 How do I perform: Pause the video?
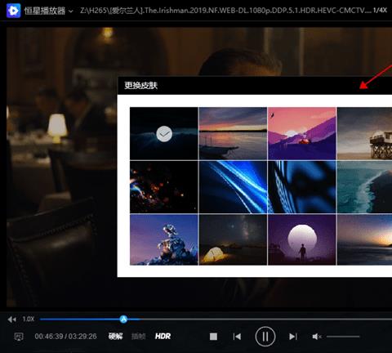pyautogui.click(x=265, y=337)
